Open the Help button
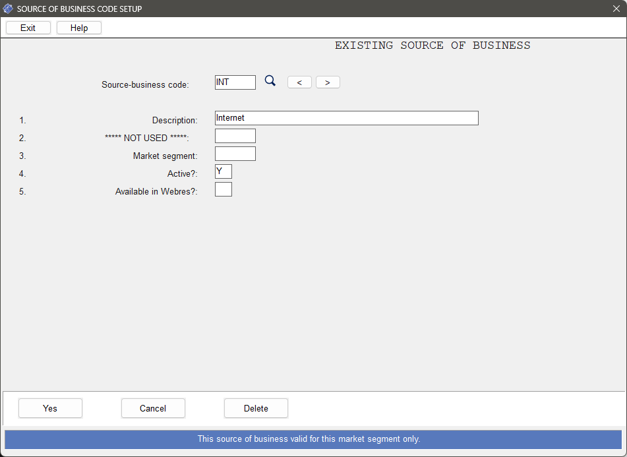 click(x=79, y=28)
